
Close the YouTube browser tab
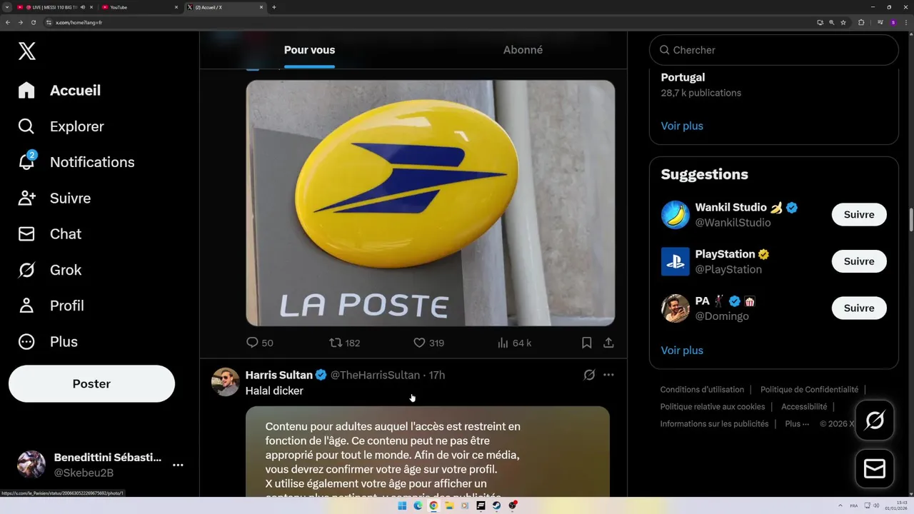(176, 7)
